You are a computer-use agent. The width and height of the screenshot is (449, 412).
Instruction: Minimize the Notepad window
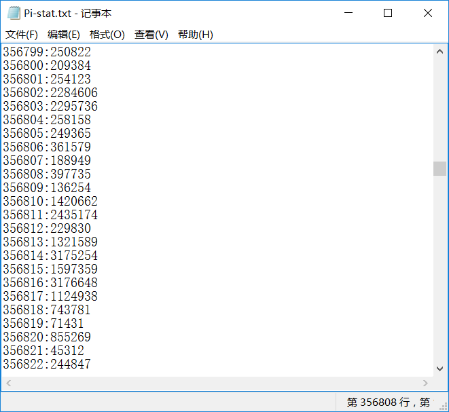(x=348, y=13)
